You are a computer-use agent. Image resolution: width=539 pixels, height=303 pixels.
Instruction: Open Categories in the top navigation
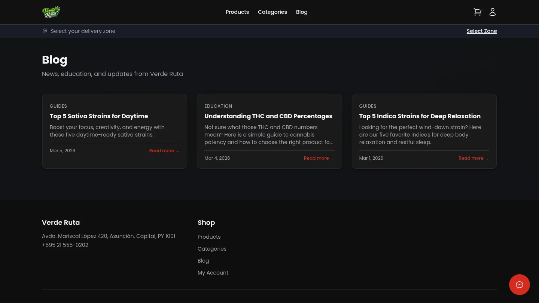(x=272, y=12)
